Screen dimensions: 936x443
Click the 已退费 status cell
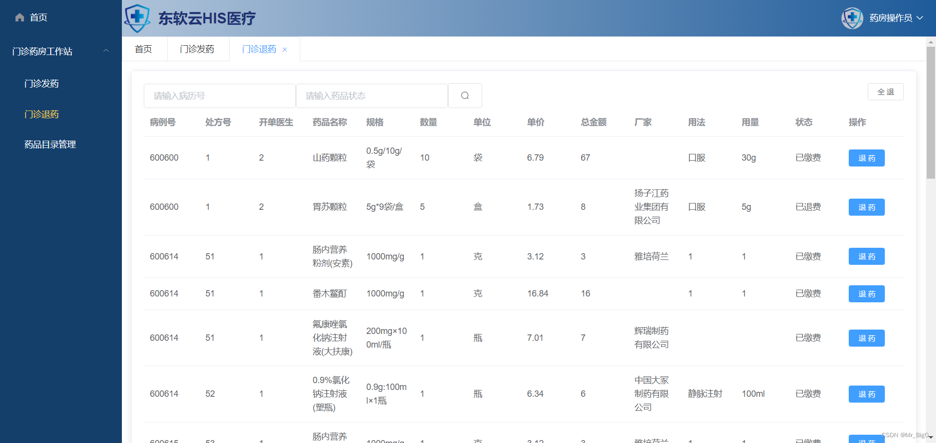(808, 207)
